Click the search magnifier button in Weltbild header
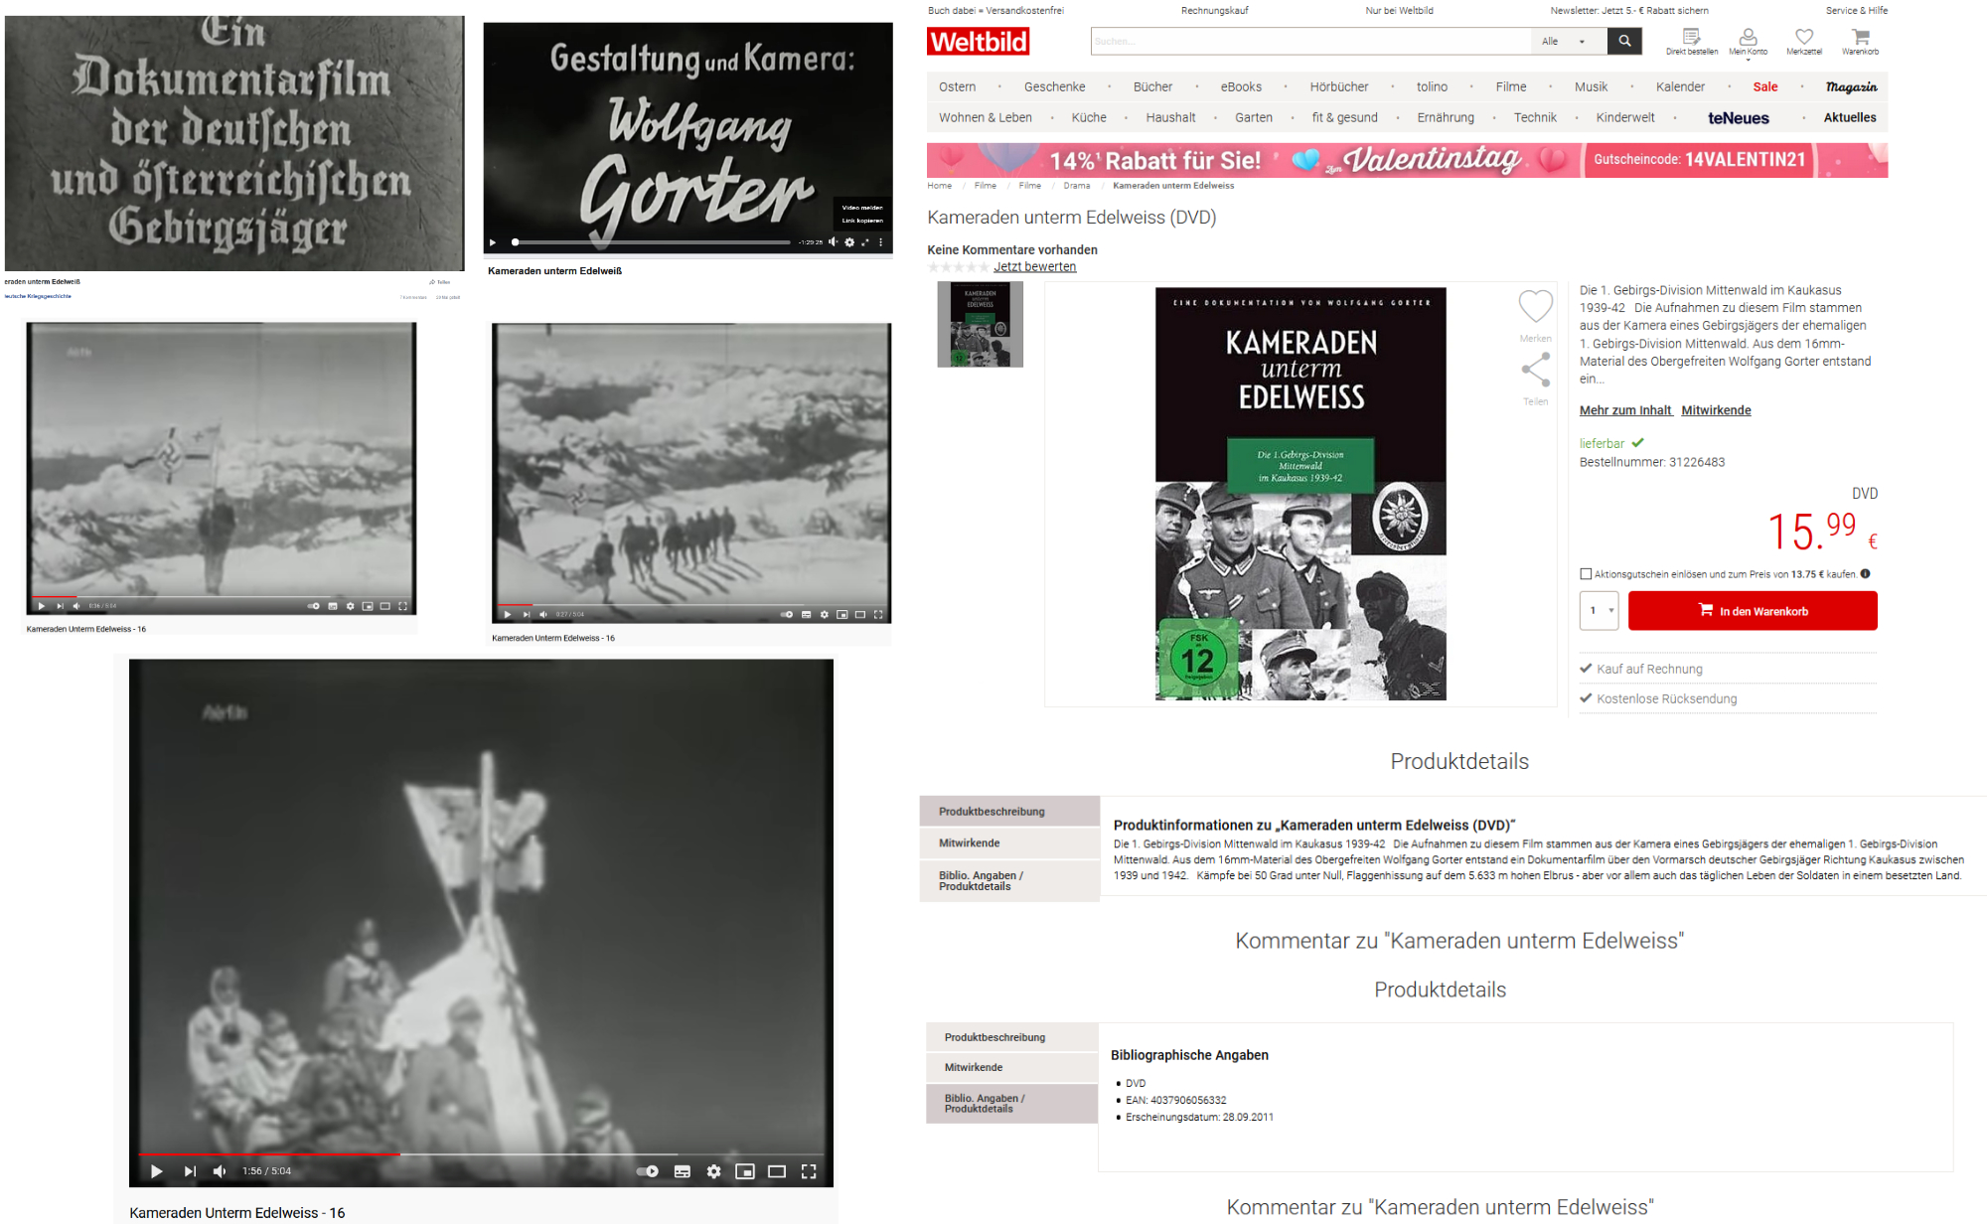Screen dimensions: 1987x1224 (1624, 41)
